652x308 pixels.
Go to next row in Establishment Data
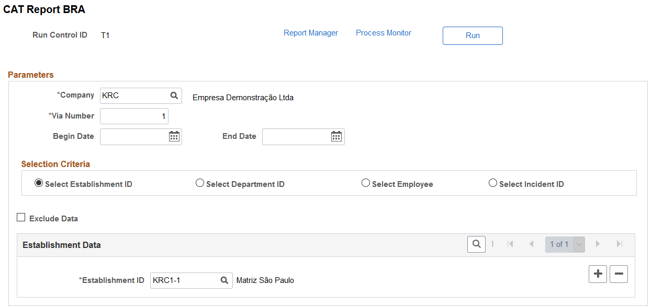pos(598,244)
